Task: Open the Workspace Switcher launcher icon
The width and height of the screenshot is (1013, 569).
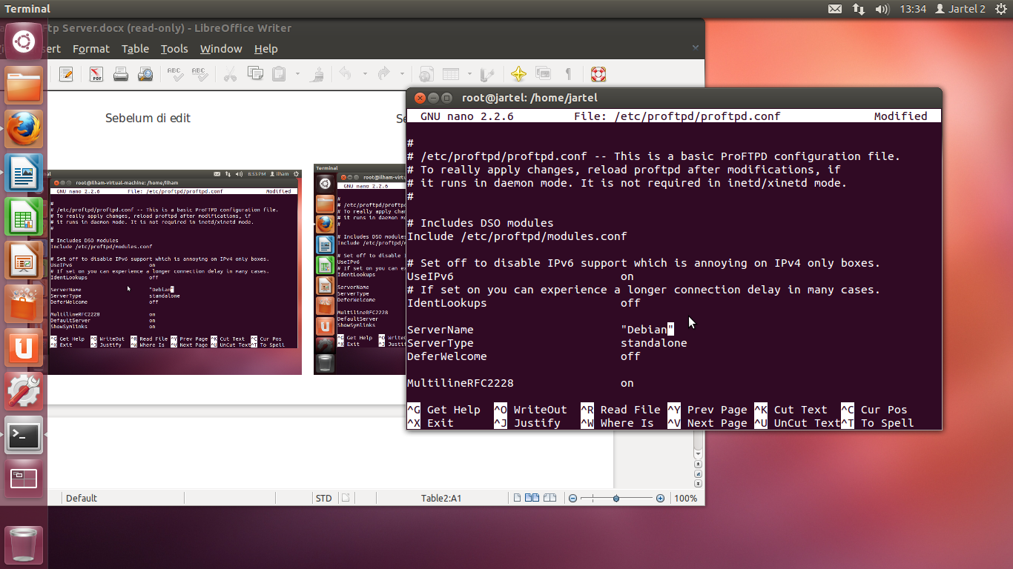Action: pos(24,480)
